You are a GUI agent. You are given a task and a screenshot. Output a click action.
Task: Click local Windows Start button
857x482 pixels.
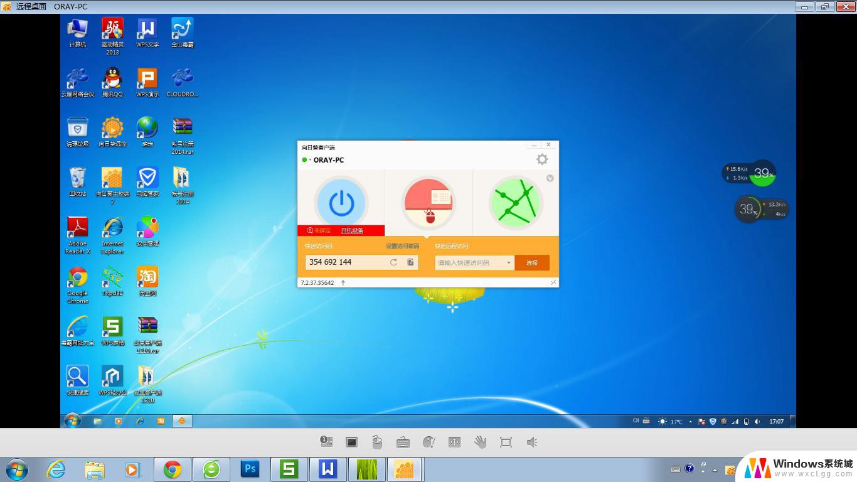pyautogui.click(x=16, y=469)
